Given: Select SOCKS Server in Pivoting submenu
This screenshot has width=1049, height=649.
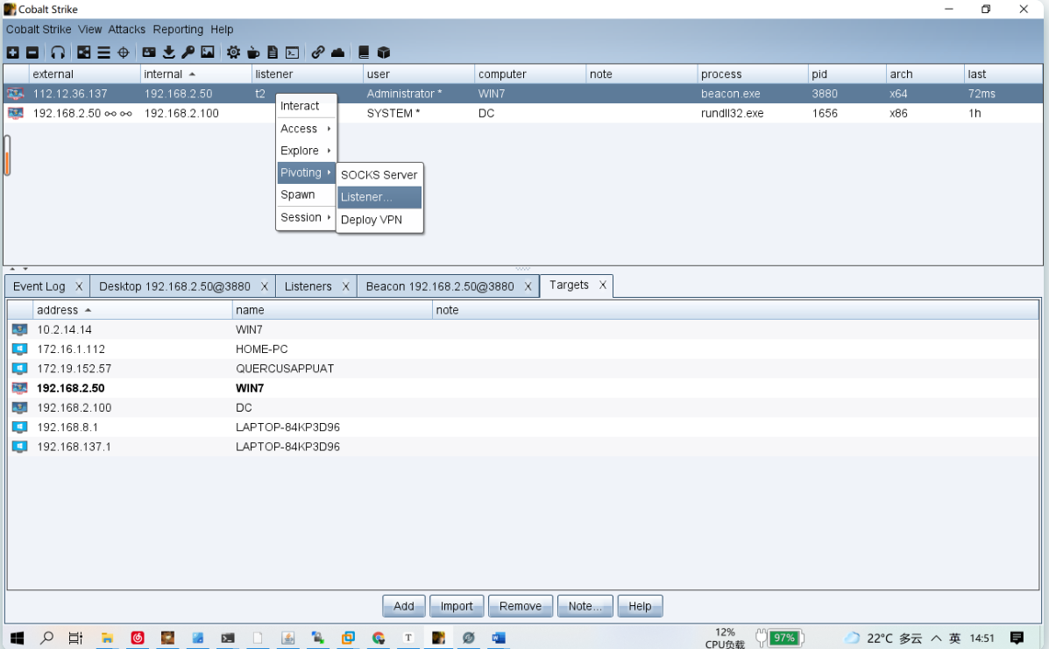Looking at the screenshot, I should pos(379,174).
